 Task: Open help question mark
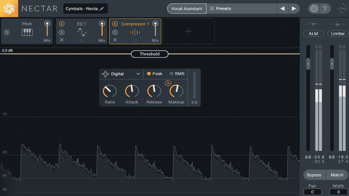[325, 9]
